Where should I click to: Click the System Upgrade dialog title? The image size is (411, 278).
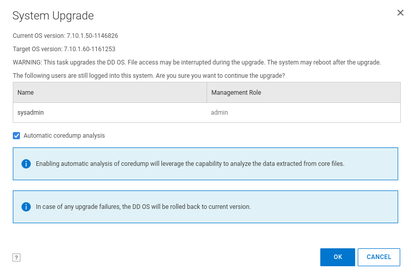(x=53, y=16)
